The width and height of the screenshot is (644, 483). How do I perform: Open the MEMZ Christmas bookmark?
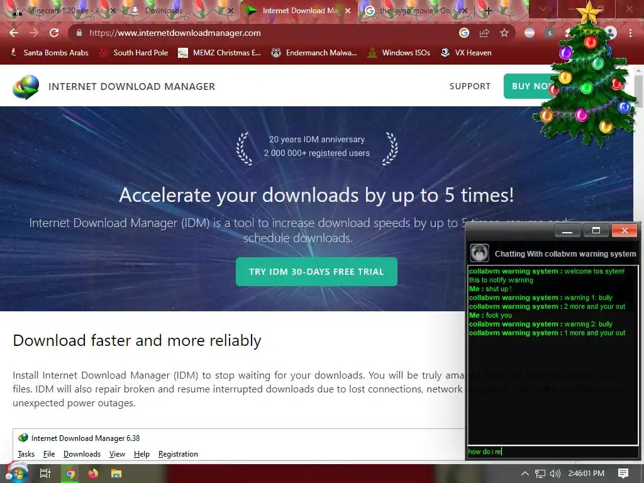(x=219, y=53)
